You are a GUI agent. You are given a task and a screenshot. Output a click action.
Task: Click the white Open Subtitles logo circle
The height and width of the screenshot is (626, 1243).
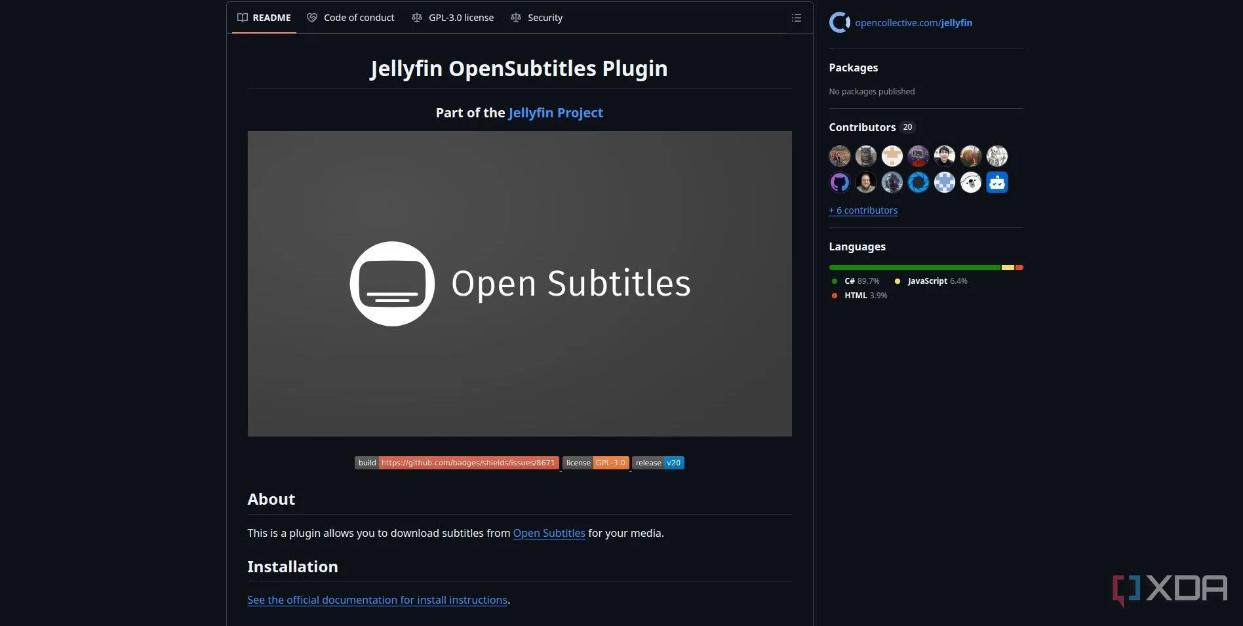pos(392,284)
